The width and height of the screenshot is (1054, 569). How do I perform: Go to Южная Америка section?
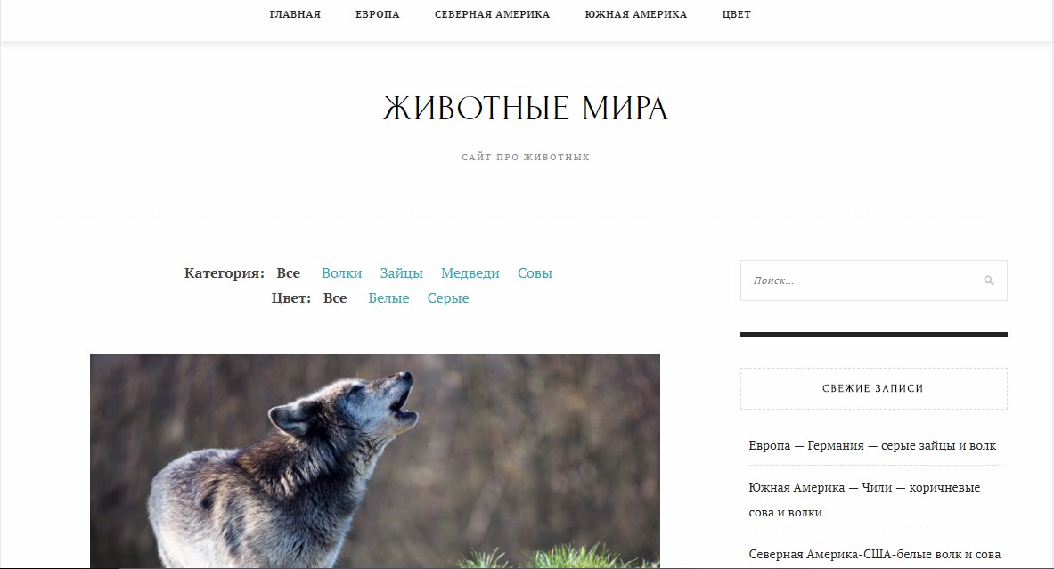[x=636, y=14]
